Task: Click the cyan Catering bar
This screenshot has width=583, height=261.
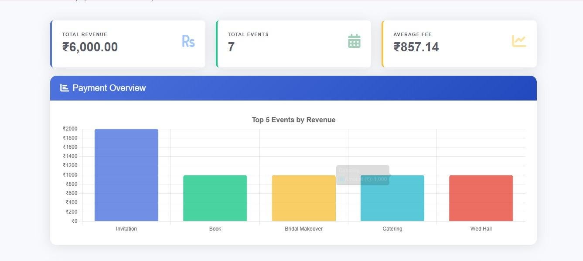Action: pyautogui.click(x=392, y=202)
